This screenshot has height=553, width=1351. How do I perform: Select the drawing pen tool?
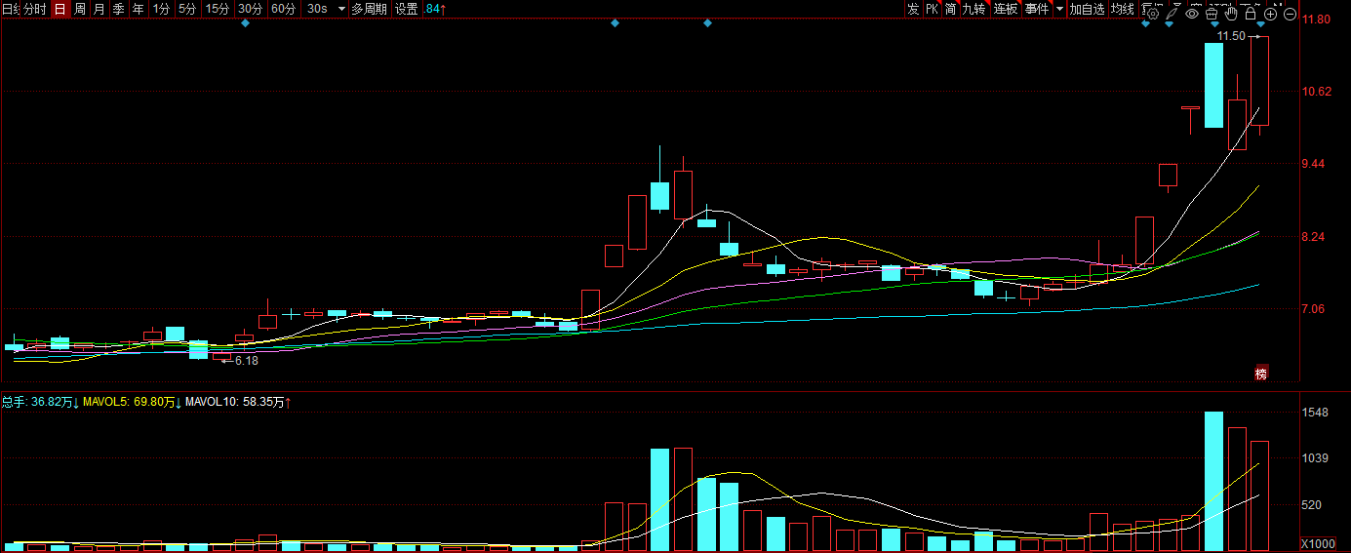pos(1172,14)
